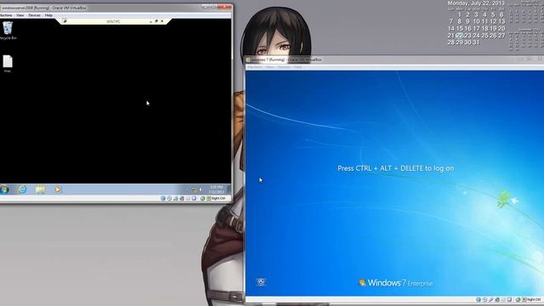Click volume speaker icon in server VM tray
Screen dimensions: 544x306
tap(201, 190)
